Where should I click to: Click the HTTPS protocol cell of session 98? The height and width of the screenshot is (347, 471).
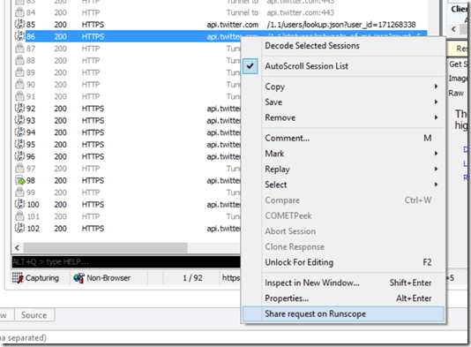click(x=93, y=180)
